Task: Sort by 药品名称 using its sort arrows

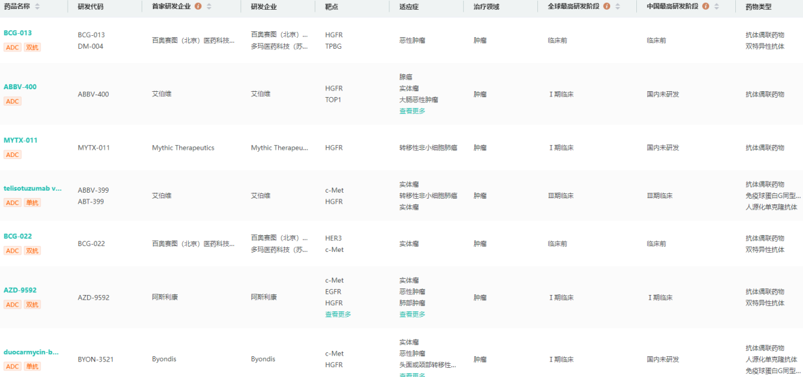Action: 37,7
